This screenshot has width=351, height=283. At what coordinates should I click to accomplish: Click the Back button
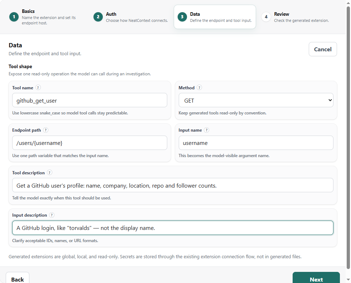[x=18, y=278]
